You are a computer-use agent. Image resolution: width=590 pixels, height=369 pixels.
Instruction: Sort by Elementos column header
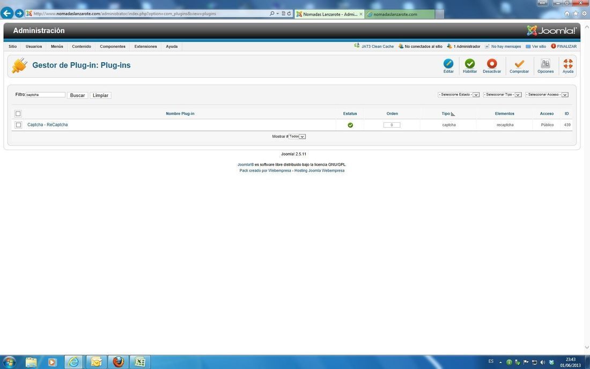pos(505,114)
